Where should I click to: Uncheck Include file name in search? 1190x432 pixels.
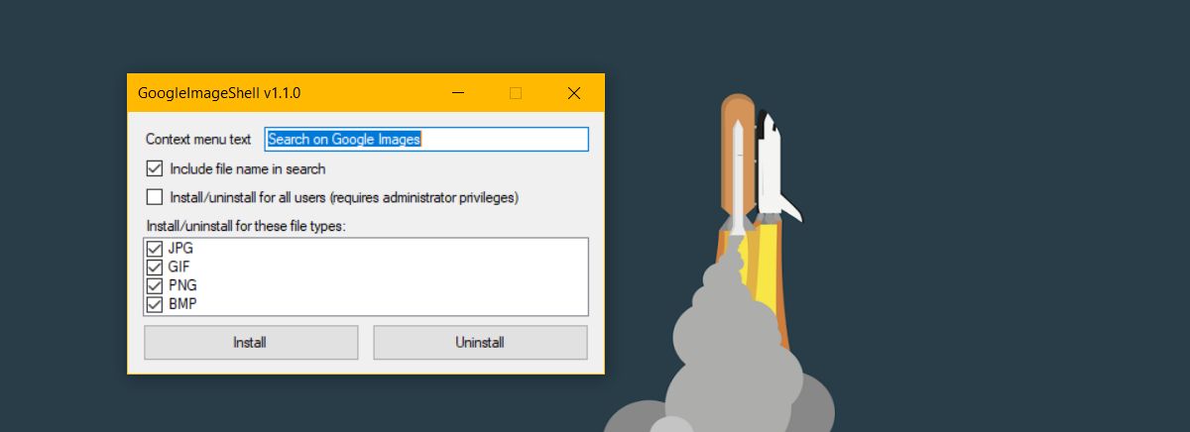pyautogui.click(x=155, y=168)
